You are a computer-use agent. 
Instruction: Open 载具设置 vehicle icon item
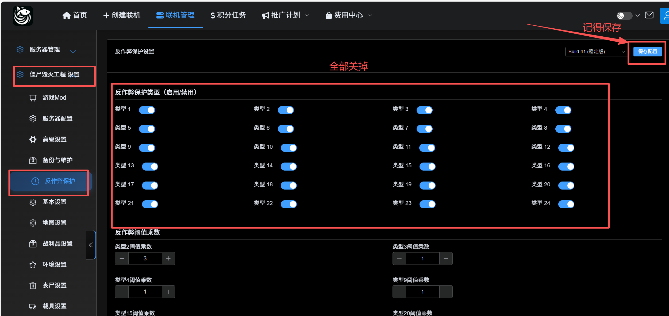[x=54, y=306]
